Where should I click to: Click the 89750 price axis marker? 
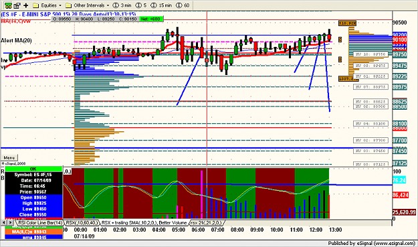tap(399, 54)
